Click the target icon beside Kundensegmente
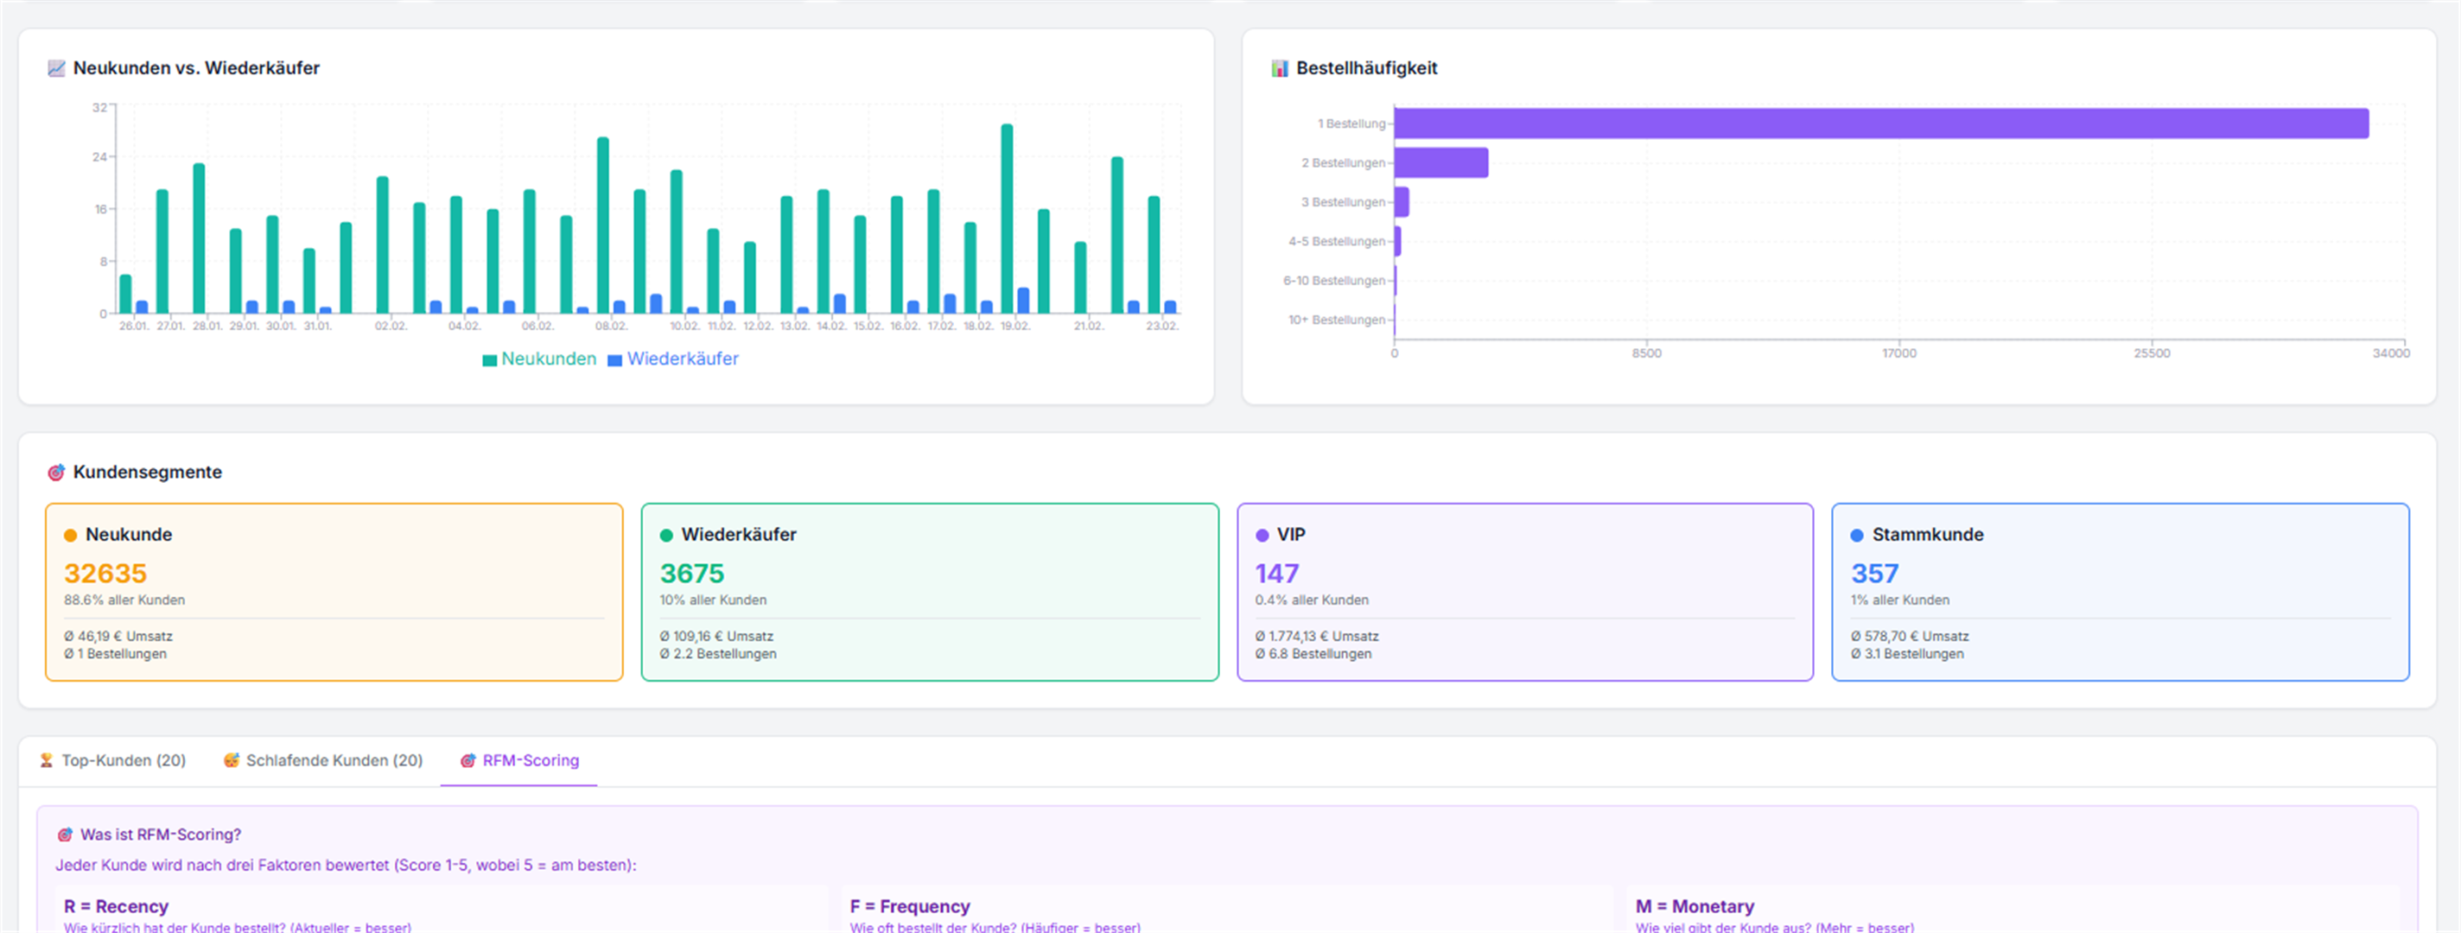The image size is (2461, 933). (55, 472)
